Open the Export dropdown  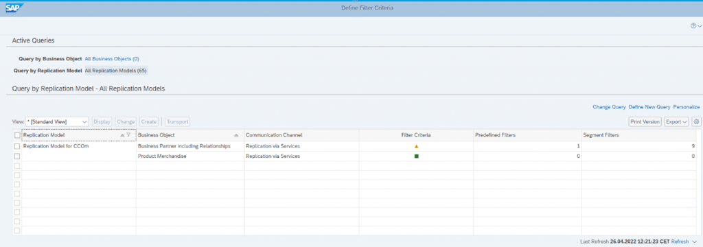pos(676,121)
